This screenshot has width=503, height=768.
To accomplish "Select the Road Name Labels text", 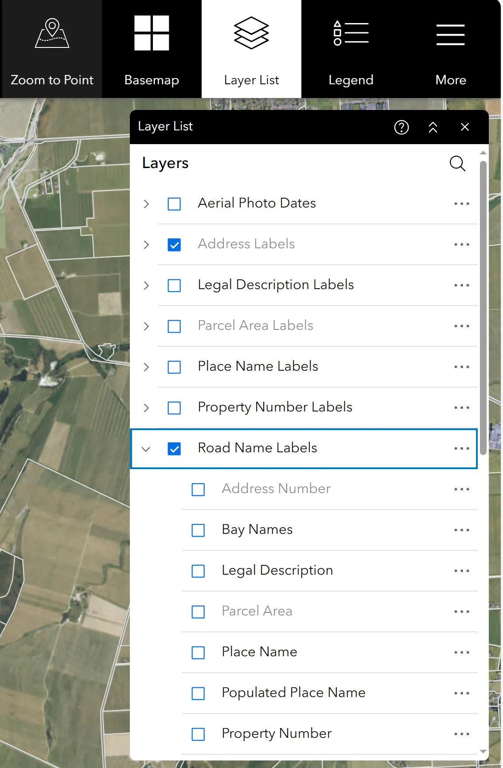I will (x=257, y=448).
